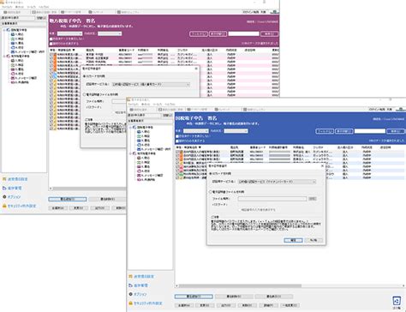Open the 年度 dropdown in blue 国税 header

pos(196,131)
